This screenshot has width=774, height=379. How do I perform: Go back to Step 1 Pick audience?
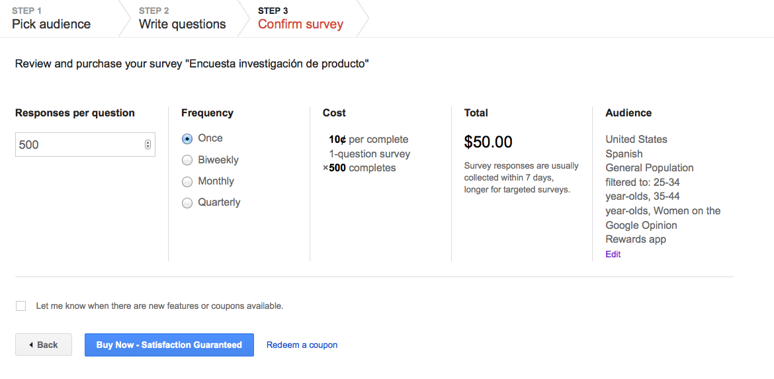pyautogui.click(x=52, y=19)
